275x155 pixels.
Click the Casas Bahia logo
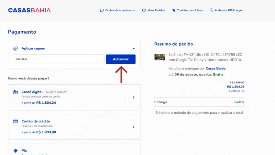pyautogui.click(x=29, y=10)
